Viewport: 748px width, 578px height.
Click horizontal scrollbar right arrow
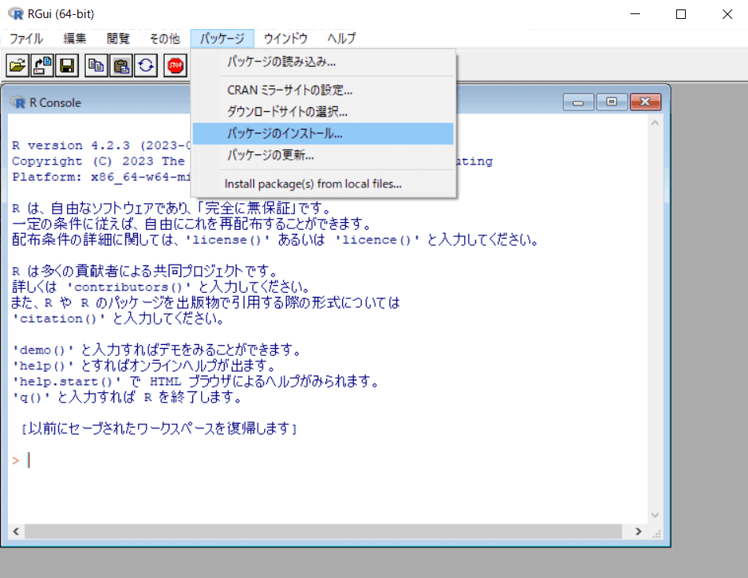638,532
